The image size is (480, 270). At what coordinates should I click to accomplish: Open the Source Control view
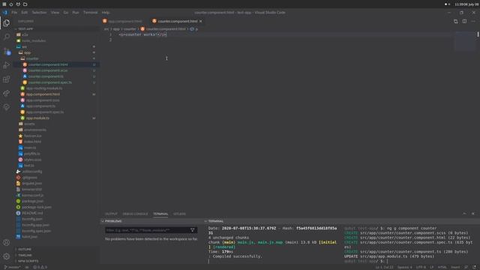7,51
